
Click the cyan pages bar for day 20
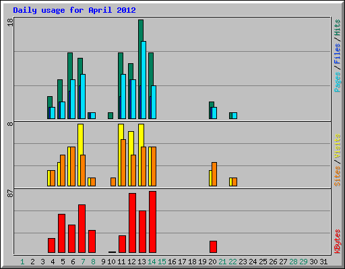point(214,113)
